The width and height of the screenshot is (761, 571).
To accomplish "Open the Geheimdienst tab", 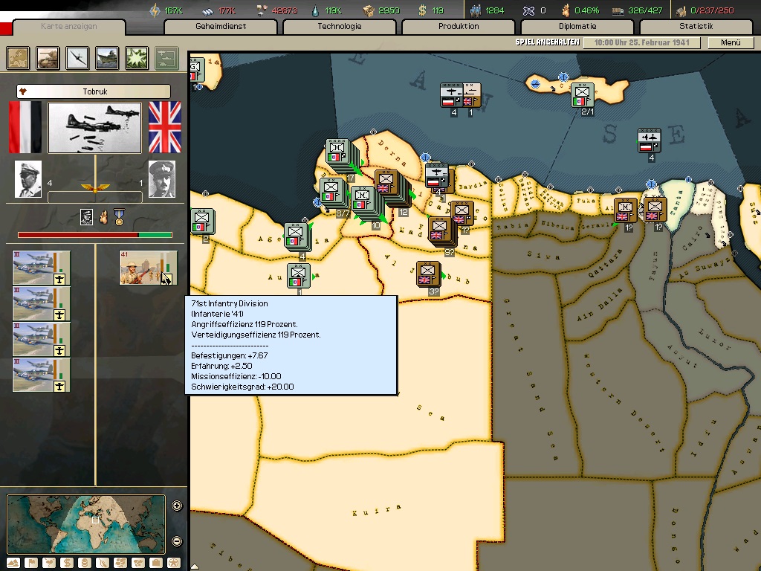I will tap(221, 27).
